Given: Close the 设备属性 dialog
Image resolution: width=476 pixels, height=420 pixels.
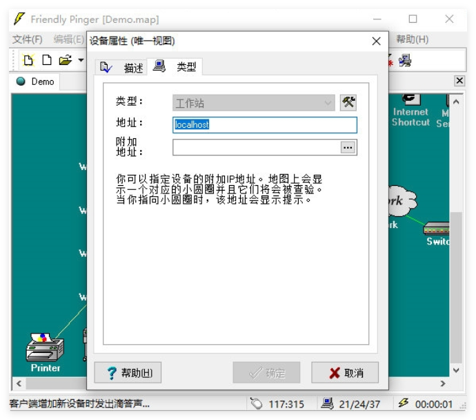Looking at the screenshot, I should click(377, 41).
